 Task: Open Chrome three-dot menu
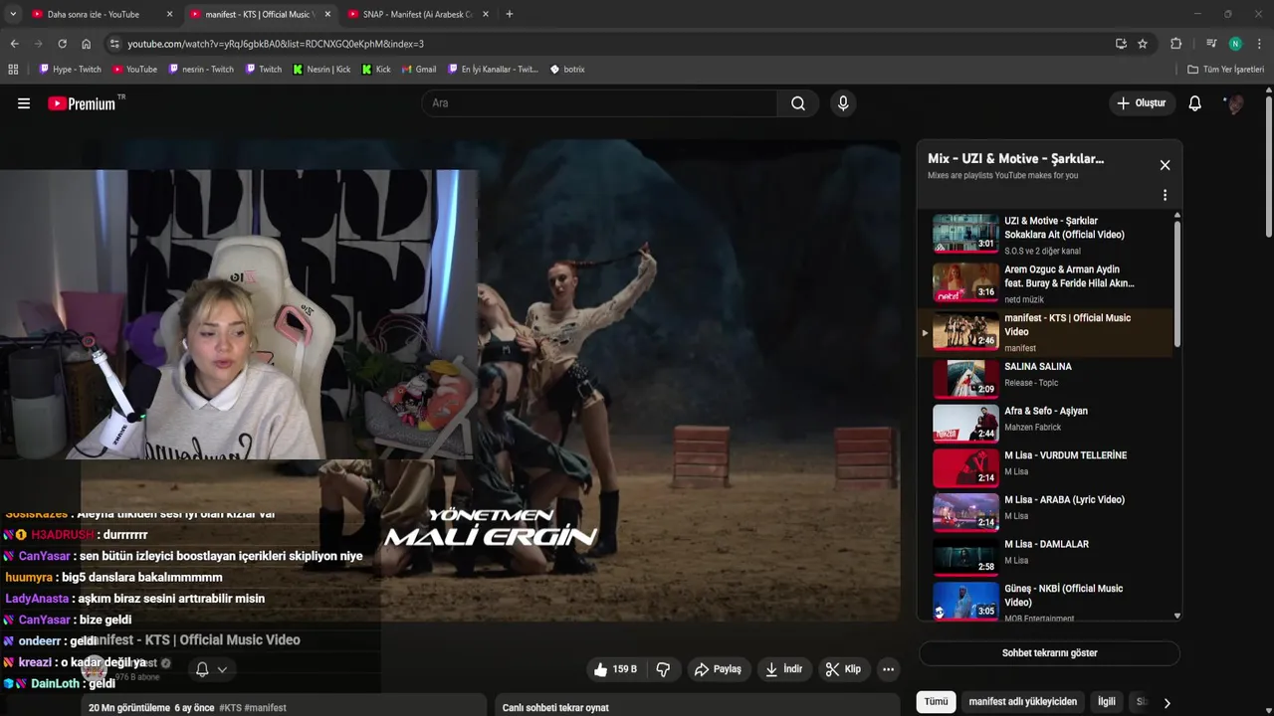click(1259, 44)
